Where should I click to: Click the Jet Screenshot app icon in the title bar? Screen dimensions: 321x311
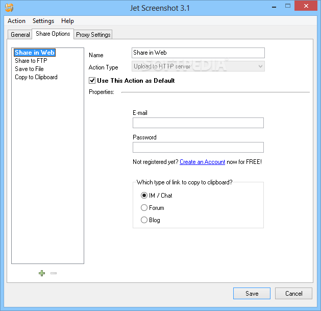[x=9, y=8]
